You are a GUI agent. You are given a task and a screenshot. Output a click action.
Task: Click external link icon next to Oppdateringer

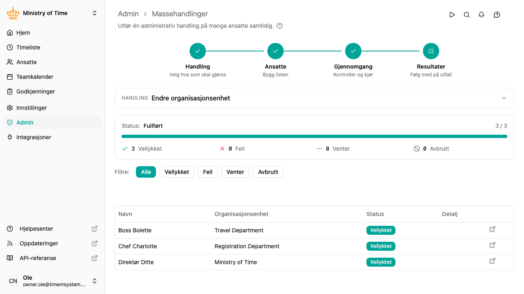tap(95, 243)
